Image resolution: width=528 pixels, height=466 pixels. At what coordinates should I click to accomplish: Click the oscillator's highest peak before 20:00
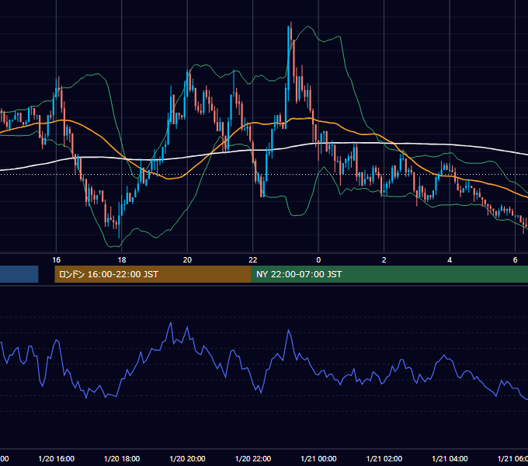pos(171,323)
